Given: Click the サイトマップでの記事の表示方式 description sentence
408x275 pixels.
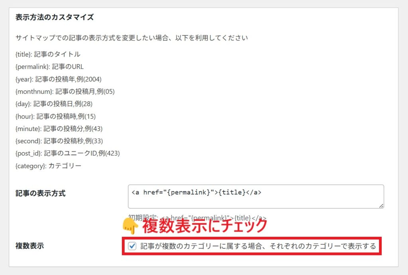Looking at the screenshot, I should 131,38.
